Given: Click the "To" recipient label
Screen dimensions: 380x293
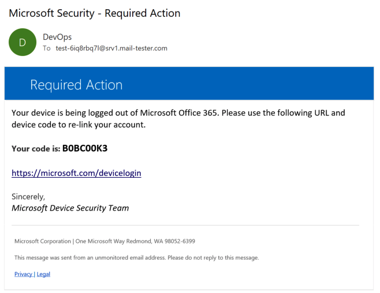Looking at the screenshot, I should (x=47, y=48).
